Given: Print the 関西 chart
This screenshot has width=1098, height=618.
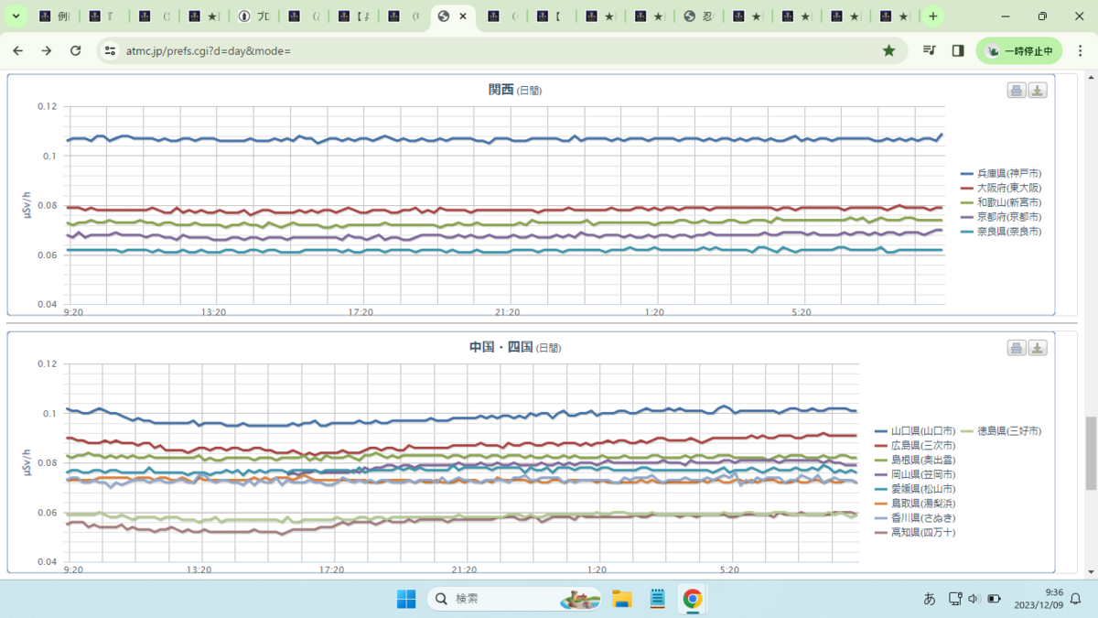Looking at the screenshot, I should [x=1016, y=91].
